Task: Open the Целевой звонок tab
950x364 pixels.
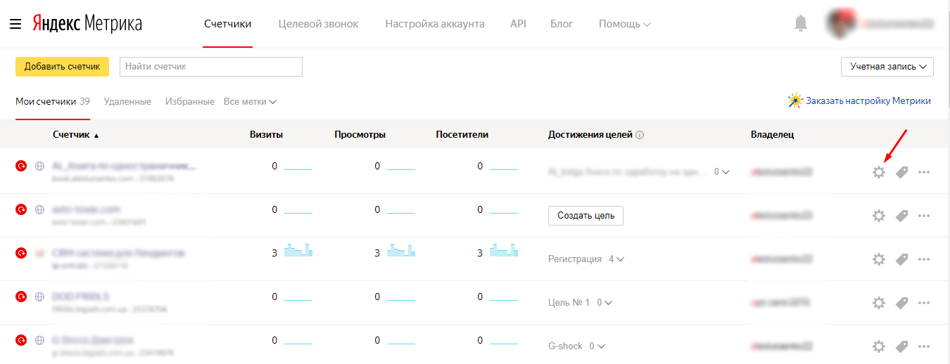Action: (x=318, y=24)
